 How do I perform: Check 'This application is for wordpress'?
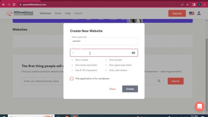pyautogui.click(x=71, y=79)
